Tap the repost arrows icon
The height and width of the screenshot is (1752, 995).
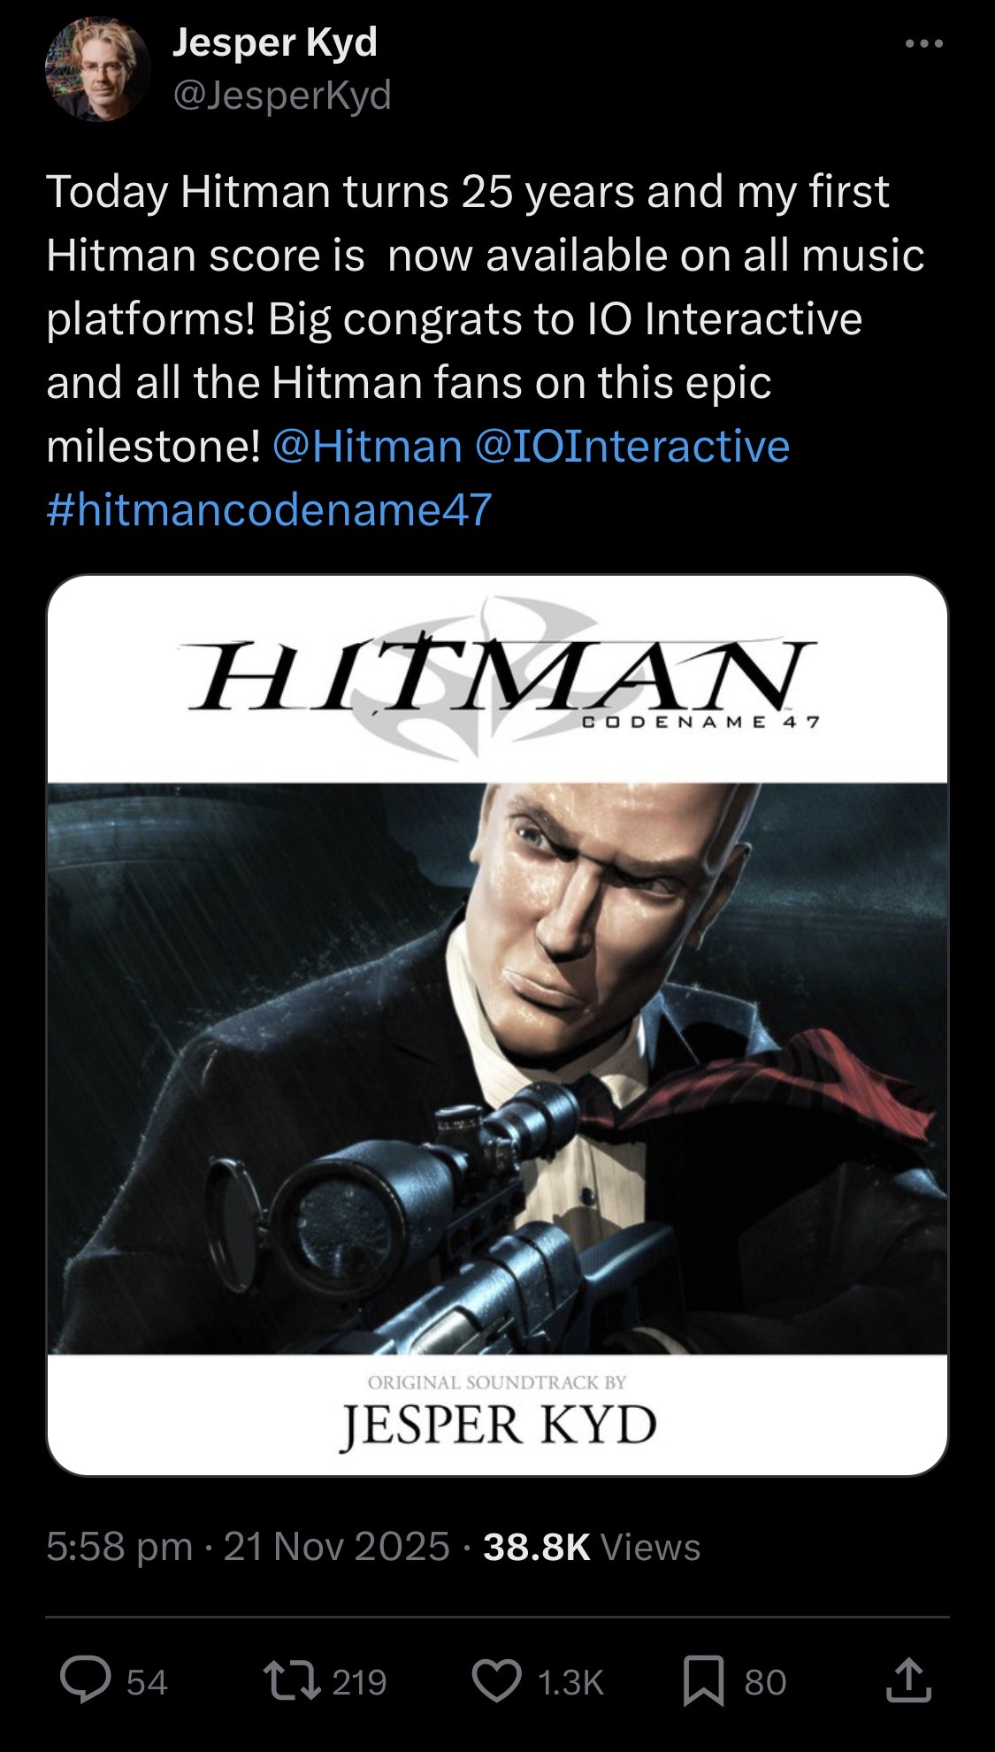292,1680
